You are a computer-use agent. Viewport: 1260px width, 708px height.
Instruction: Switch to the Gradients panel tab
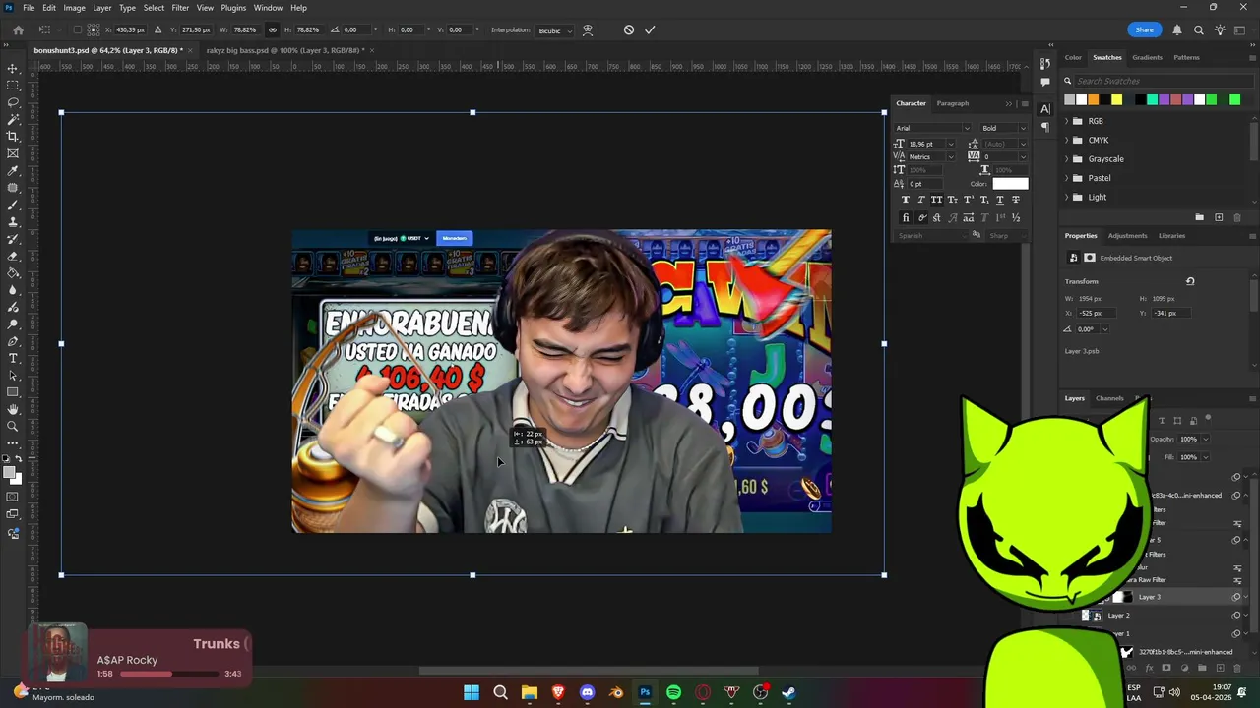(1147, 57)
